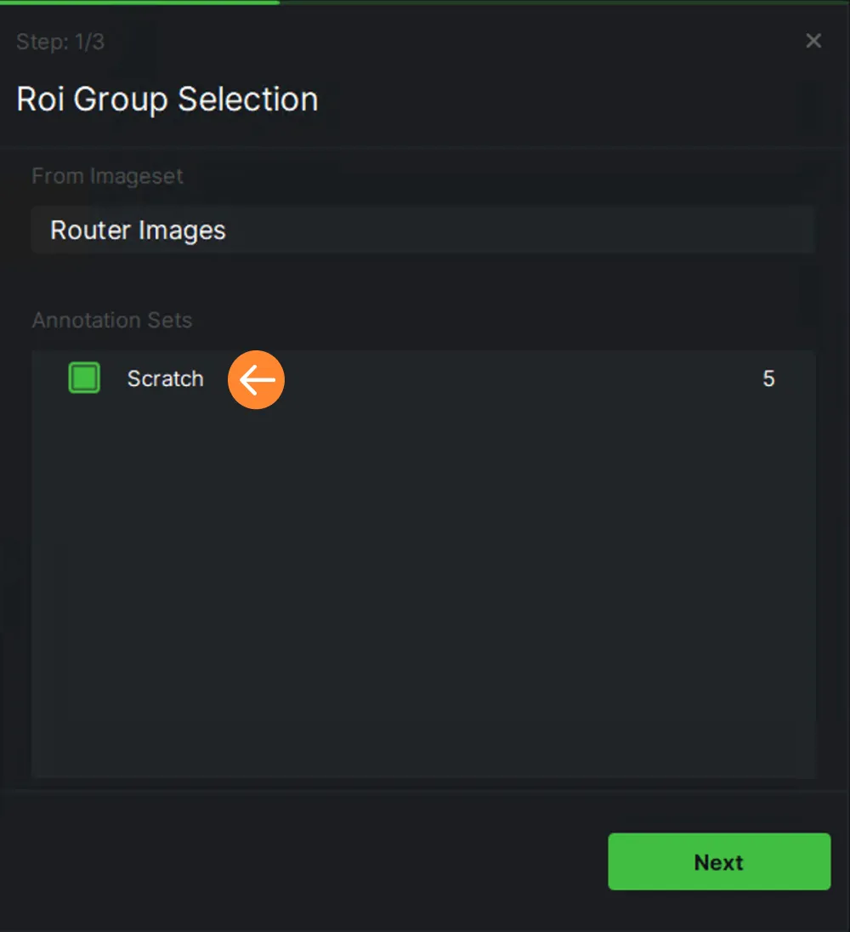Click the From Imageset label
Image resolution: width=850 pixels, height=932 pixels.
click(107, 176)
